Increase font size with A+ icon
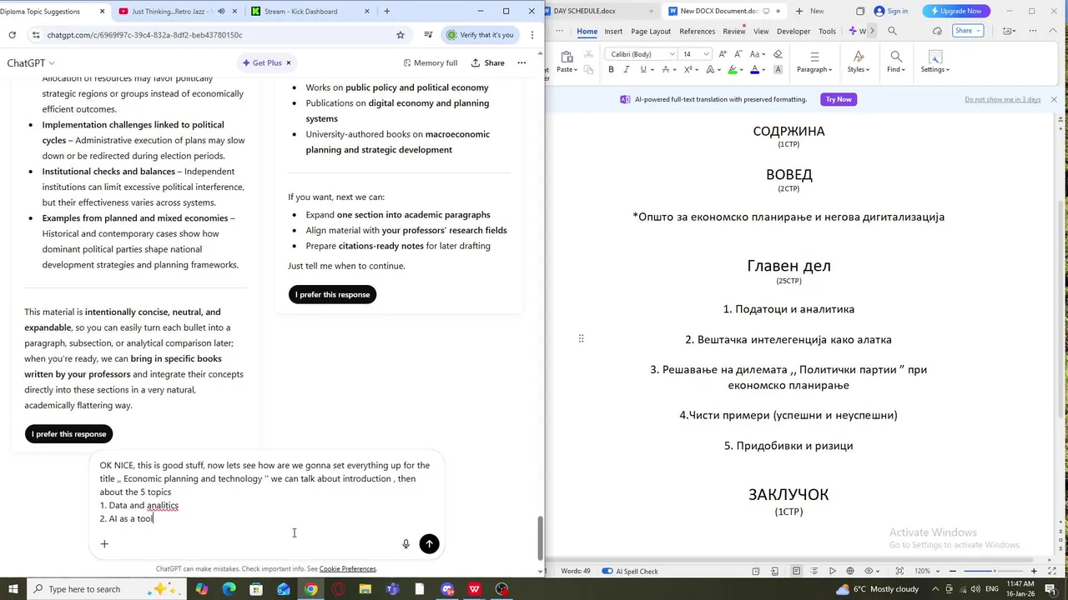This screenshot has width=1068, height=600. pyautogui.click(x=724, y=54)
